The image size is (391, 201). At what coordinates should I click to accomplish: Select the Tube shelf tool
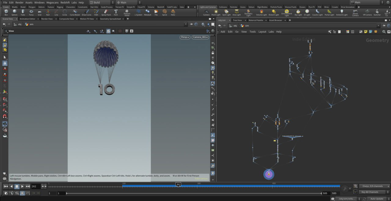(23, 12)
